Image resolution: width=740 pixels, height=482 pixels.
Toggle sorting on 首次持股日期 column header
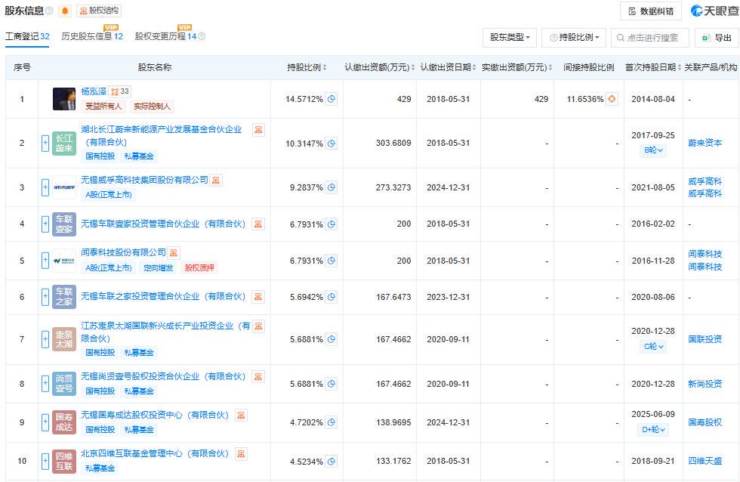click(x=652, y=67)
